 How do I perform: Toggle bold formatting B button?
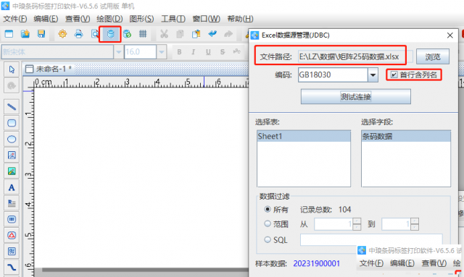point(179,52)
